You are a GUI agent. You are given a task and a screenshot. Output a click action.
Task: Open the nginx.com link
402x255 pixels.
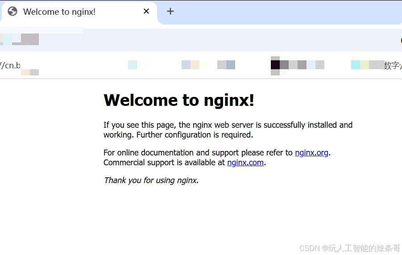(x=245, y=163)
